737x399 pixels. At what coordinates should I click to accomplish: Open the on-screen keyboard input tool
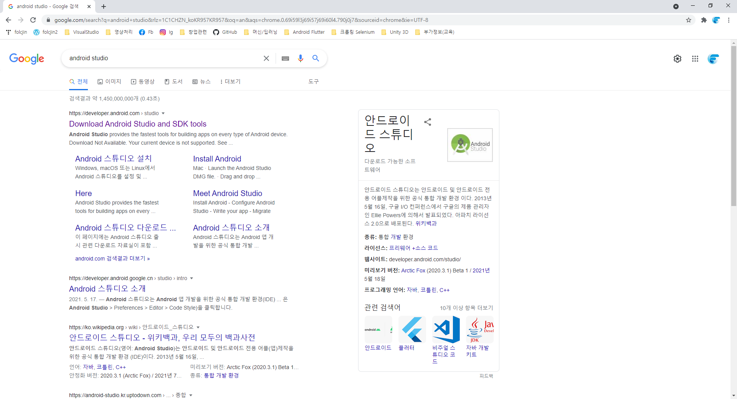coord(285,58)
